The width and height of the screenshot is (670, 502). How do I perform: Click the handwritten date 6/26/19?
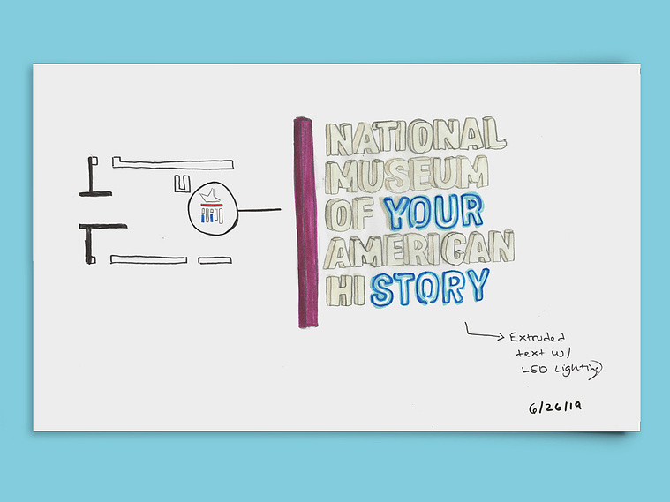tap(555, 407)
